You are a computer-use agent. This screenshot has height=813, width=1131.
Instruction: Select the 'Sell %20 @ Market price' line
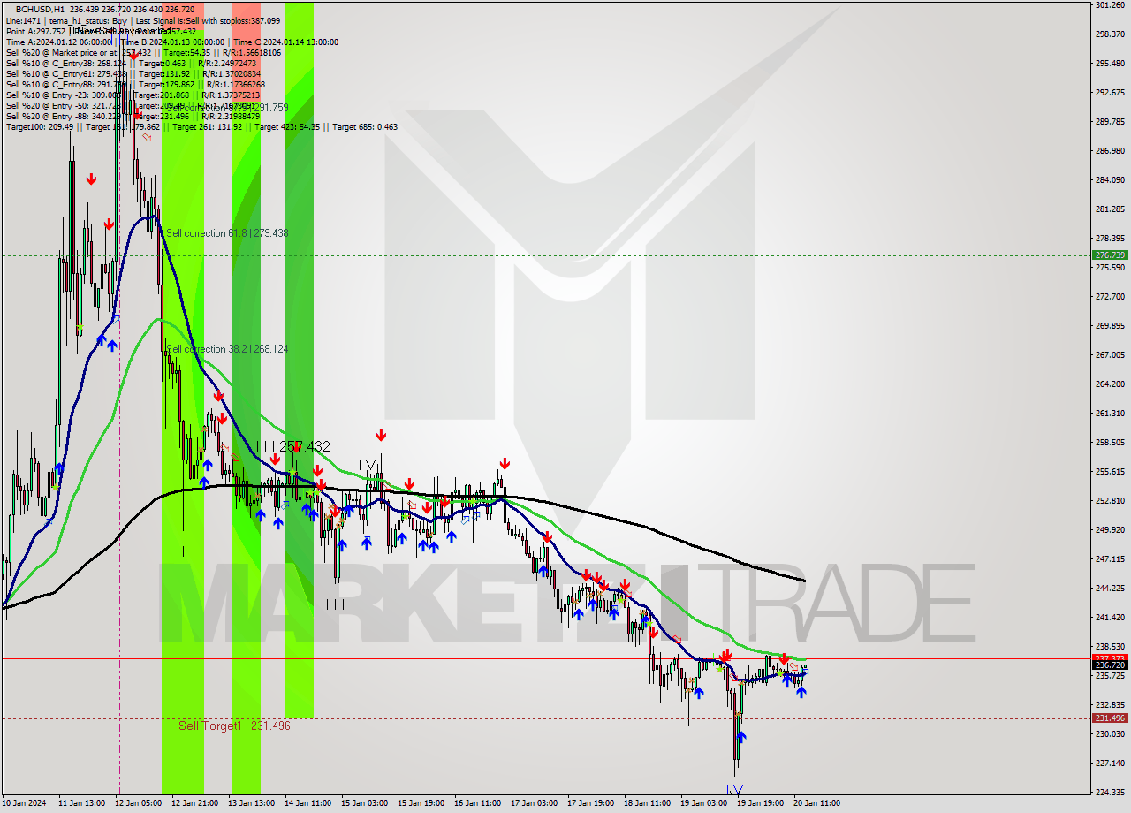(144, 52)
